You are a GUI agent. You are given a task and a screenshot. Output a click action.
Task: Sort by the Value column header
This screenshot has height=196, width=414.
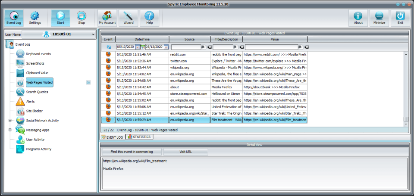275,39
